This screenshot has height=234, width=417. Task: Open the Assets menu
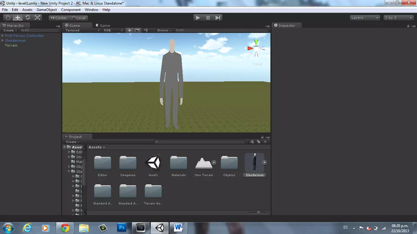coord(27,10)
